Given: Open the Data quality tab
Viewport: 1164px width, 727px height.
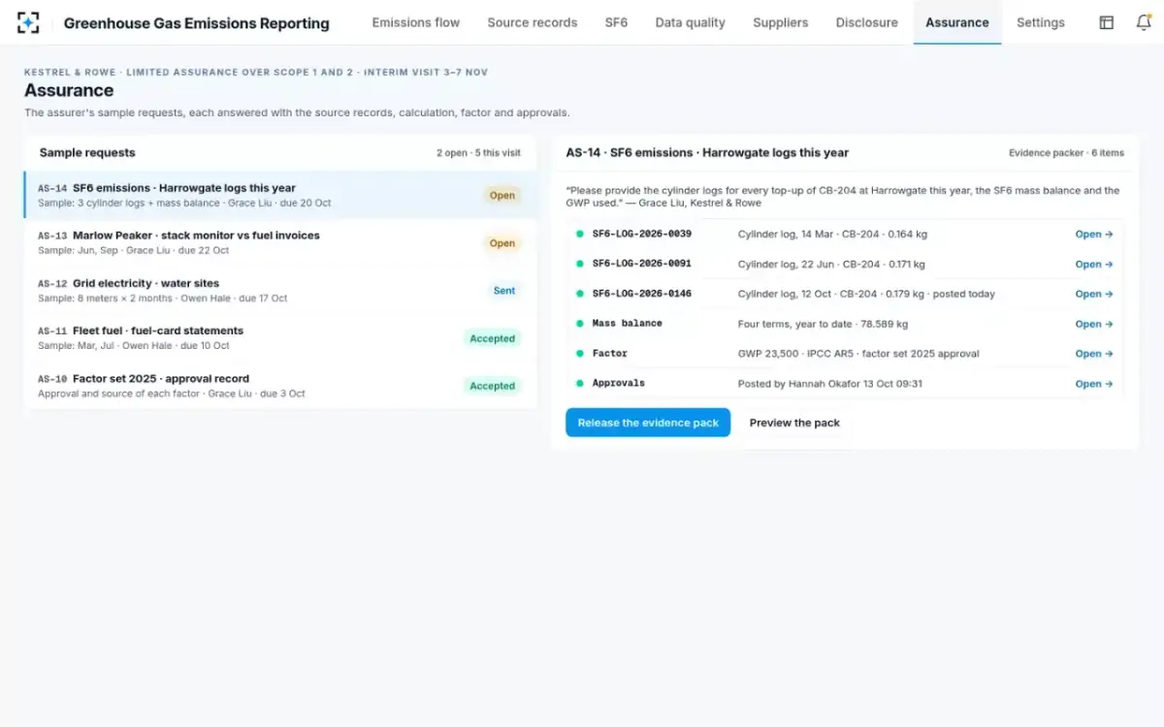Looking at the screenshot, I should click(690, 22).
